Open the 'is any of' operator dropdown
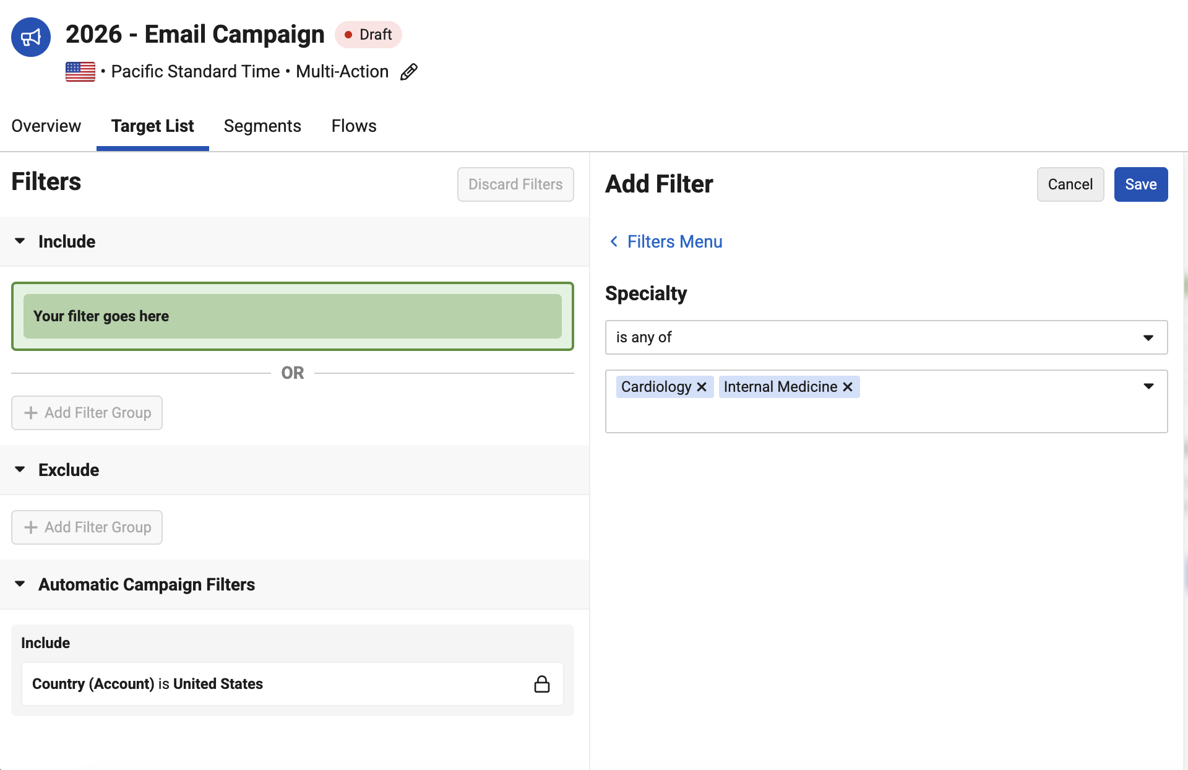Viewport: 1188px width, 770px height. coord(886,337)
